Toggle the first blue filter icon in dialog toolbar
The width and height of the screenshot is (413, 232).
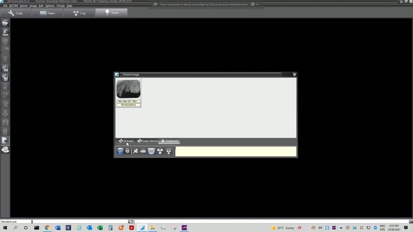pyautogui.click(x=120, y=151)
